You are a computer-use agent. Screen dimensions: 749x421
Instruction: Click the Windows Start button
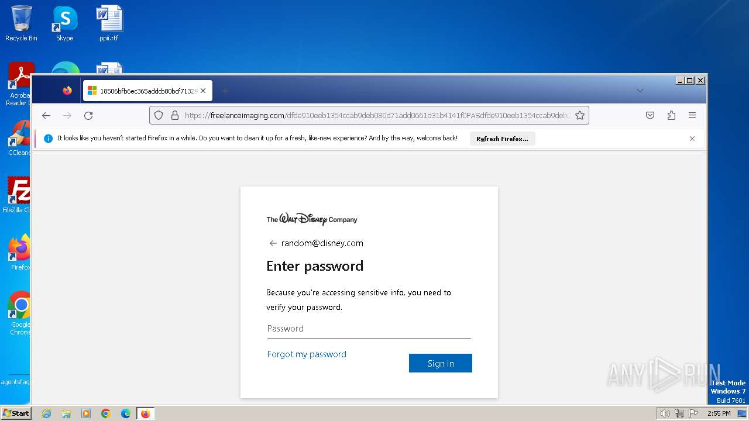coord(16,413)
